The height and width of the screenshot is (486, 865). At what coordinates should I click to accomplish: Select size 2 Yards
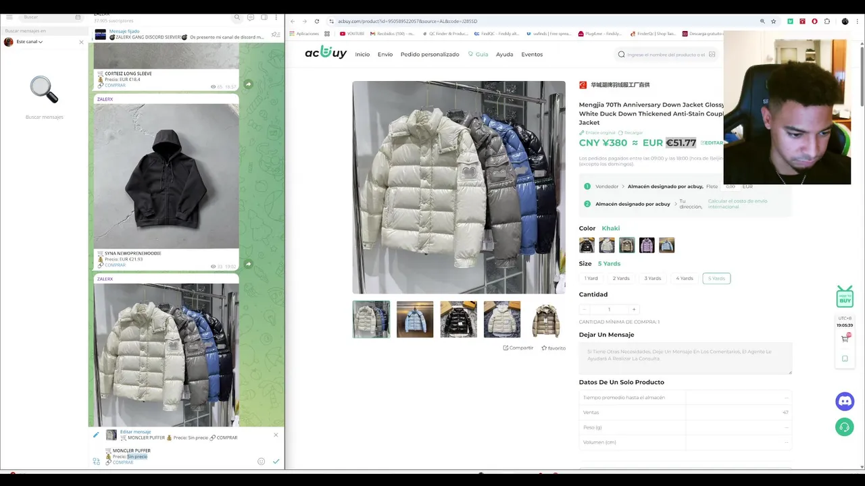621,278
